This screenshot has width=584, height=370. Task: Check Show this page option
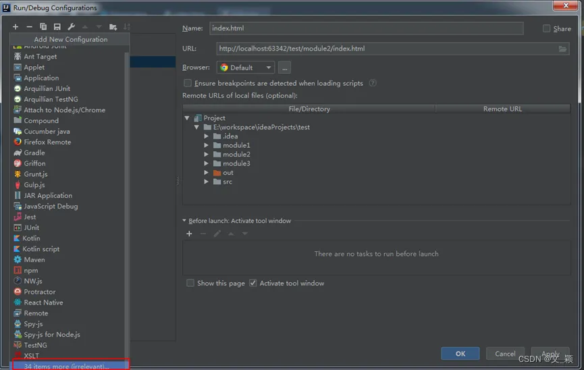pos(190,283)
